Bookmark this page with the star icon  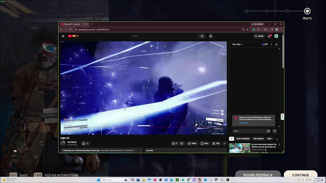click(247, 29)
